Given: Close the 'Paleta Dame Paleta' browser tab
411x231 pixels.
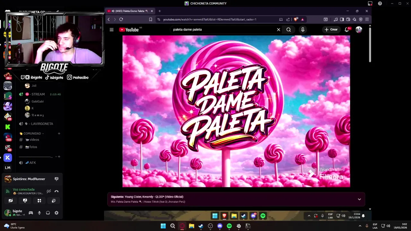Looking at the screenshot, I should (x=152, y=11).
